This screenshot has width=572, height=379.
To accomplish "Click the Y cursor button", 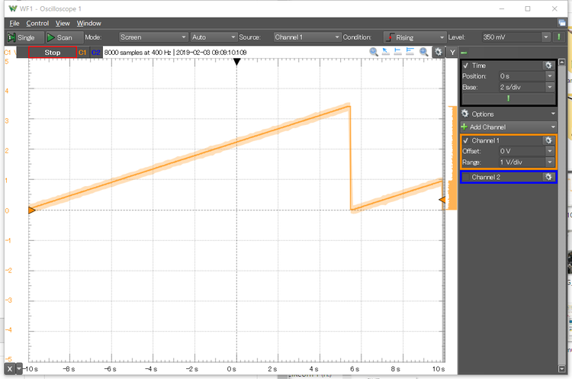I will point(452,52).
